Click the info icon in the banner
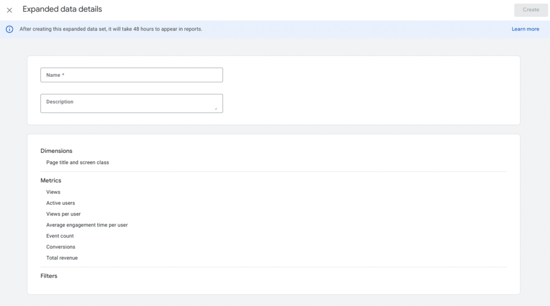This screenshot has width=550, height=306. pos(9,29)
